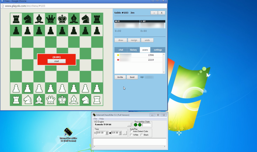
Task: Select the black queen on d8
Action: pyautogui.click(x=51, y=19)
